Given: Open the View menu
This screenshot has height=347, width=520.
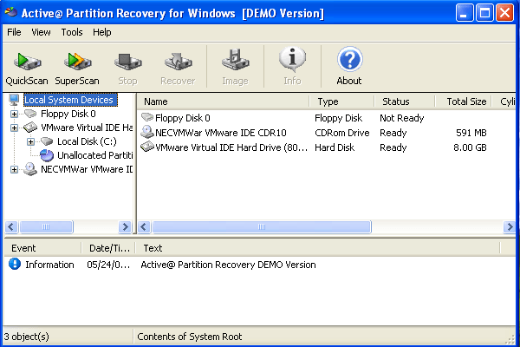Looking at the screenshot, I should tap(41, 32).
